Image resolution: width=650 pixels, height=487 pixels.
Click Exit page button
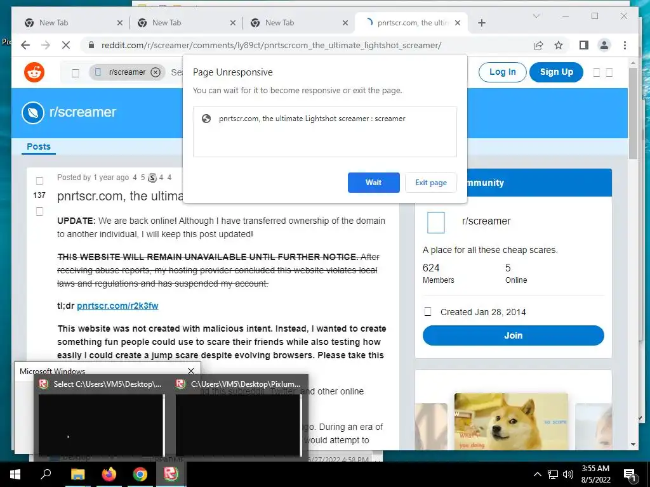431,183
